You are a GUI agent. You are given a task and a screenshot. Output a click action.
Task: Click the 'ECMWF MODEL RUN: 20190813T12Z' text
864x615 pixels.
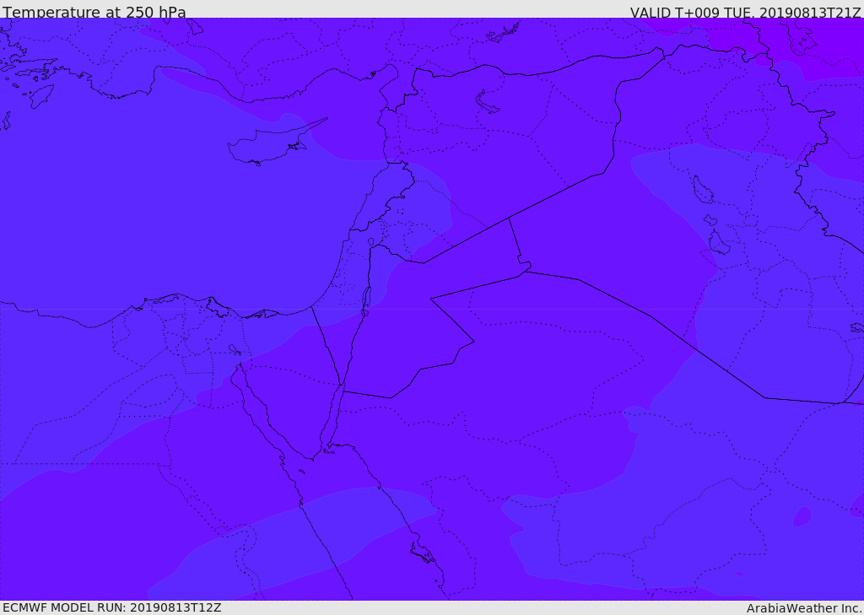112,607
